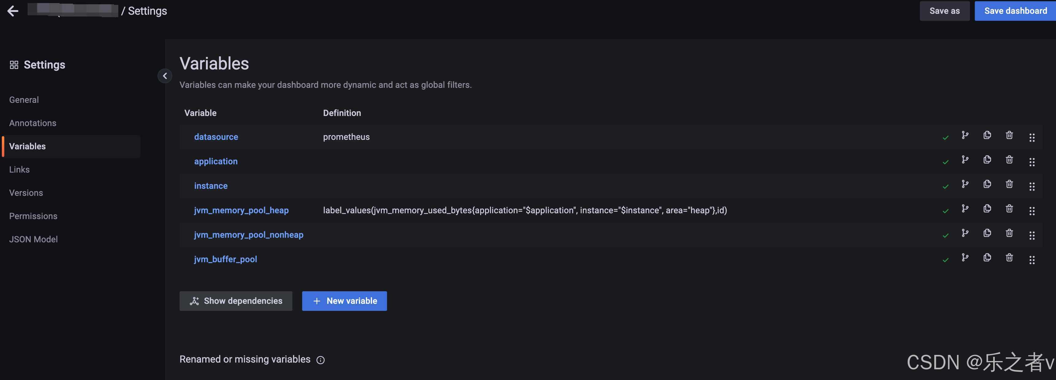Open the General settings section
The width and height of the screenshot is (1056, 380).
click(24, 100)
